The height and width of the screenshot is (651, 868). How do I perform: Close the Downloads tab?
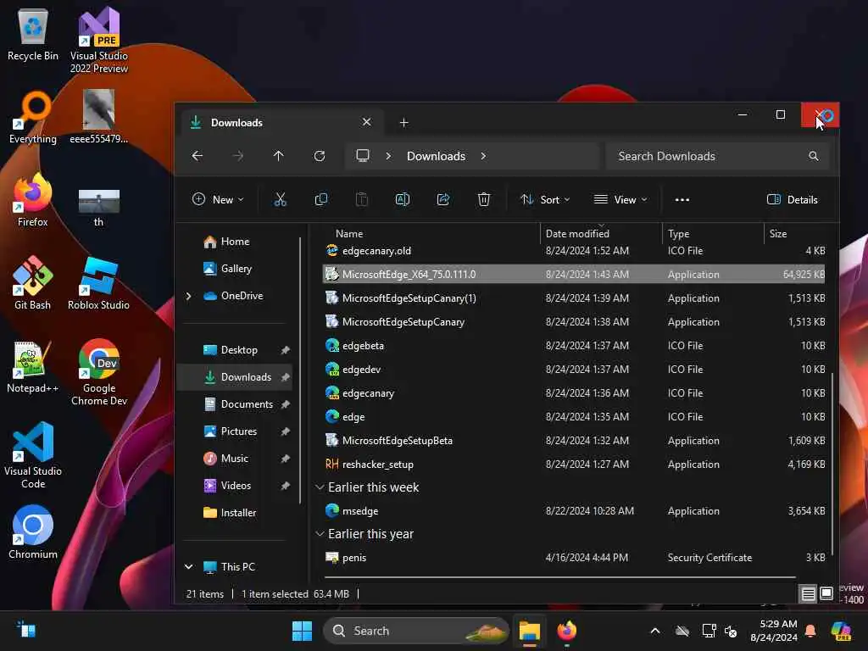click(366, 122)
